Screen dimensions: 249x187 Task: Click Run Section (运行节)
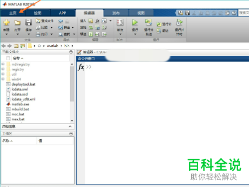pyautogui.click(x=164, y=24)
